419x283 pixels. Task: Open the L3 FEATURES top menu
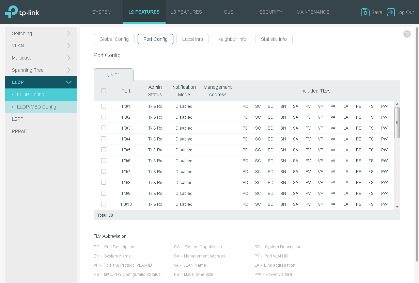click(x=186, y=12)
